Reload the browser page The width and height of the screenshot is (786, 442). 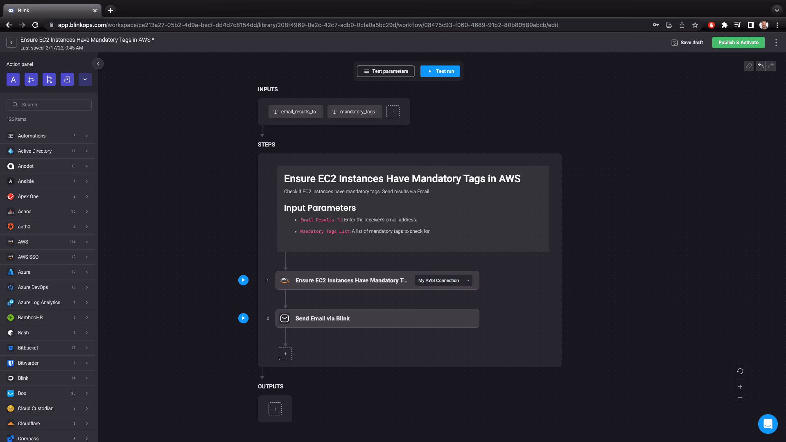35,25
